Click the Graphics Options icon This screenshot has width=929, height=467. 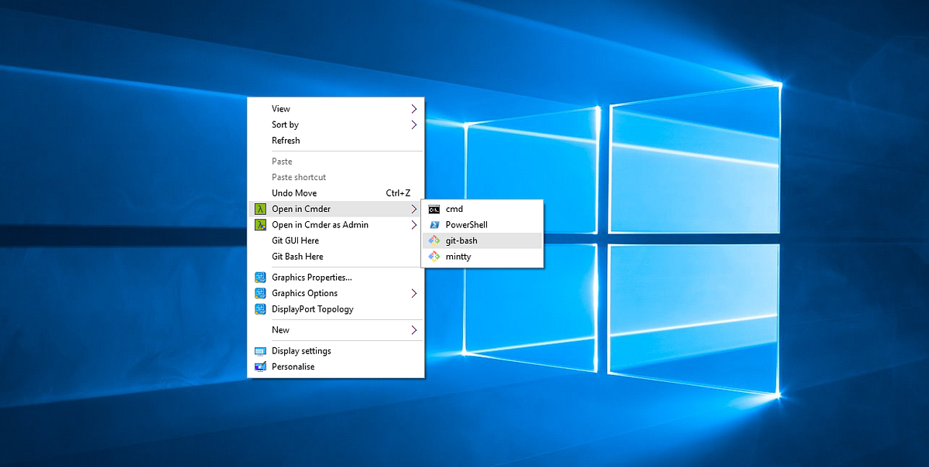pyautogui.click(x=261, y=292)
